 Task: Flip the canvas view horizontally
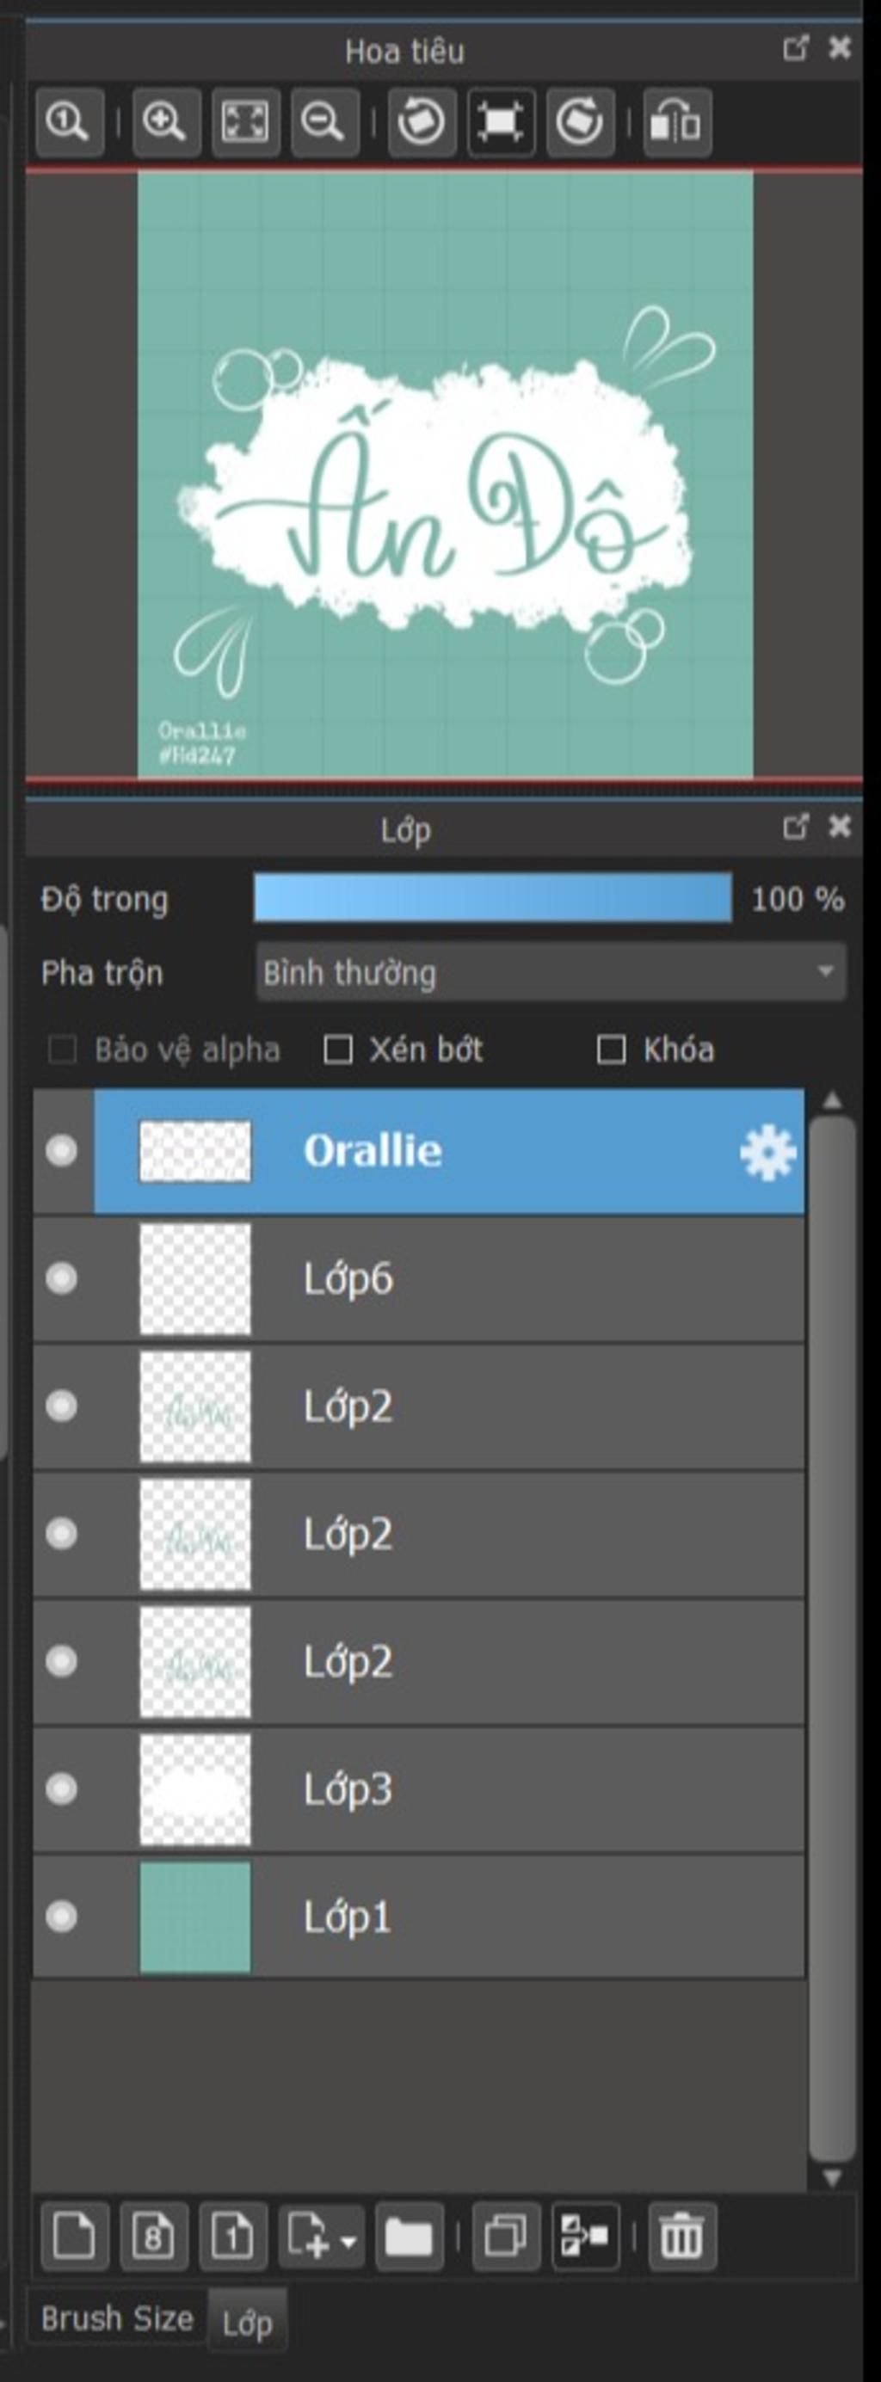pos(678,122)
